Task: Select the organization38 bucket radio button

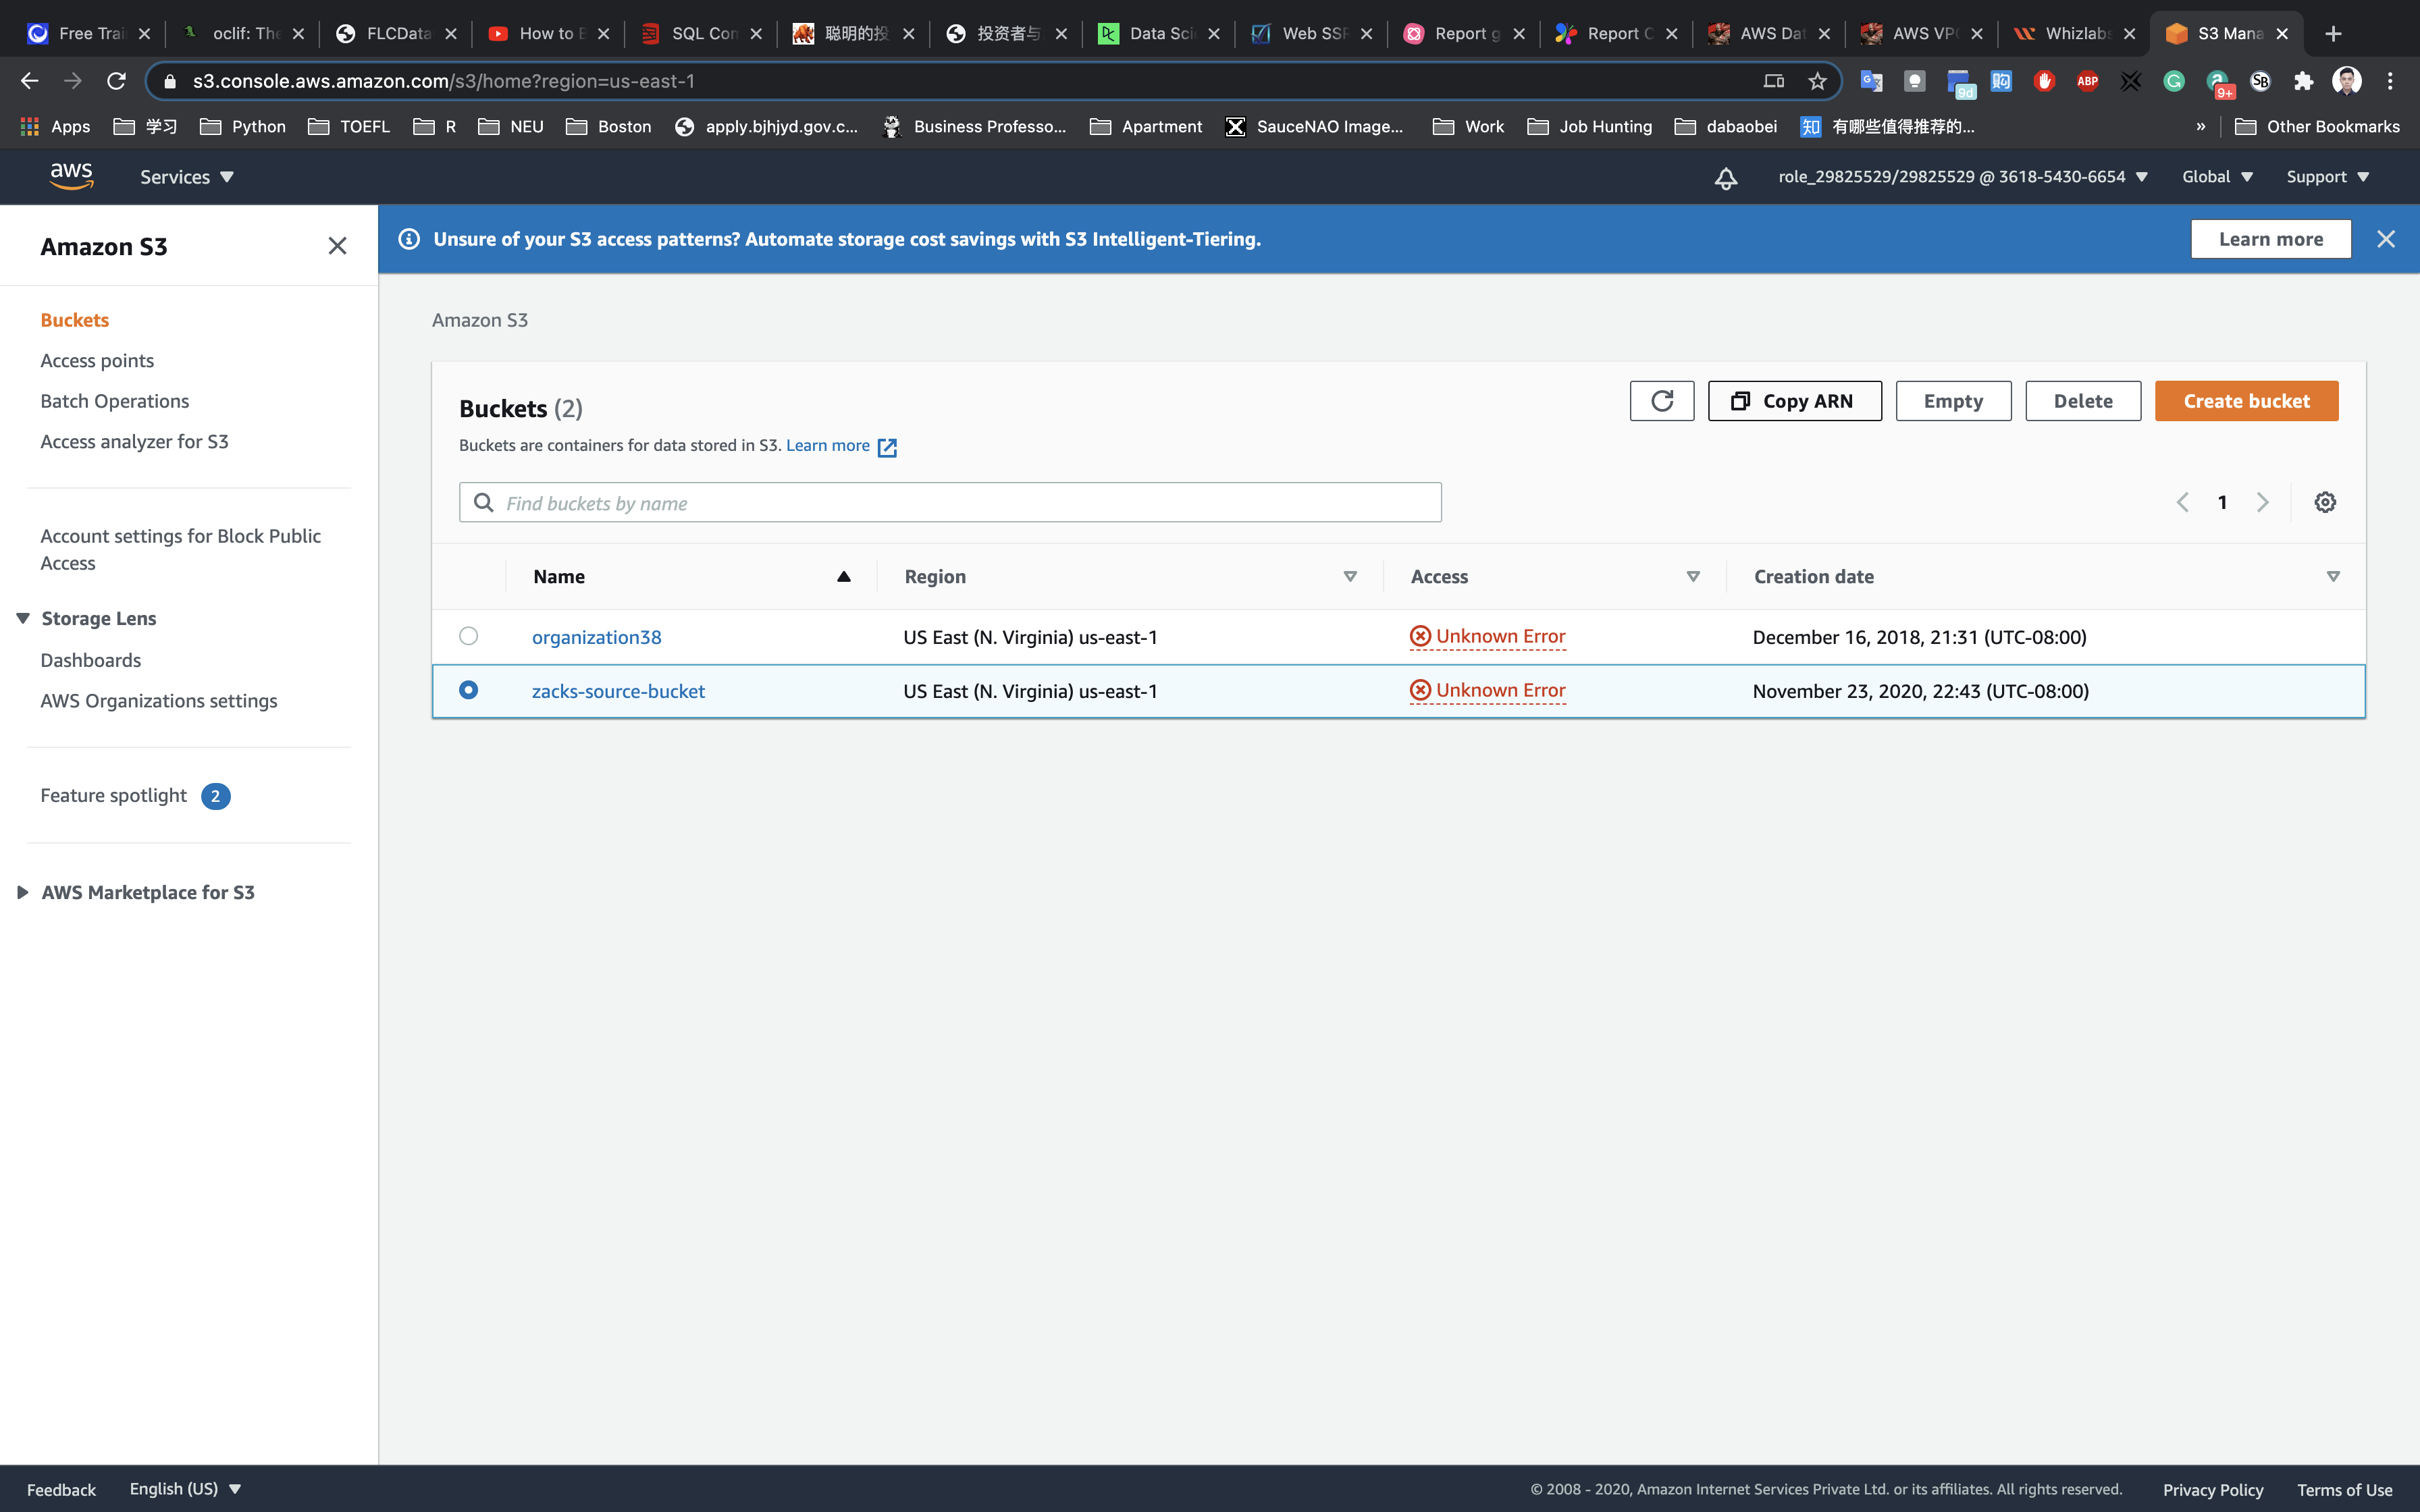Action: pyautogui.click(x=468, y=636)
